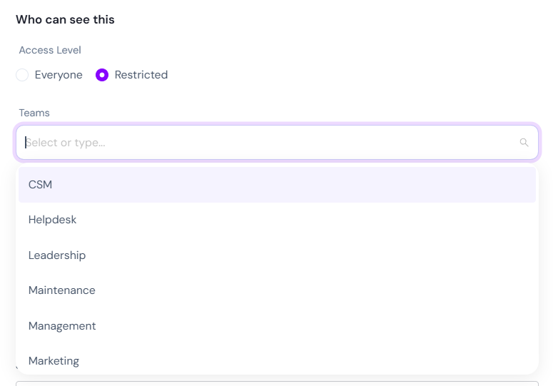This screenshot has height=386, width=553.
Task: Focus the Teams select or type field
Action: click(x=277, y=143)
